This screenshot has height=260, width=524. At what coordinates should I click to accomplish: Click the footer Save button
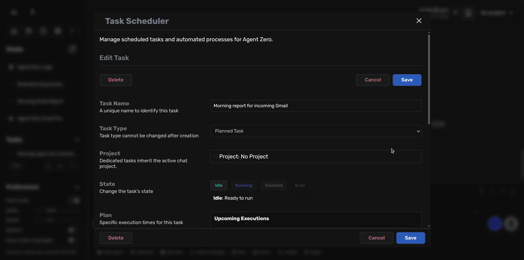[x=410, y=238]
